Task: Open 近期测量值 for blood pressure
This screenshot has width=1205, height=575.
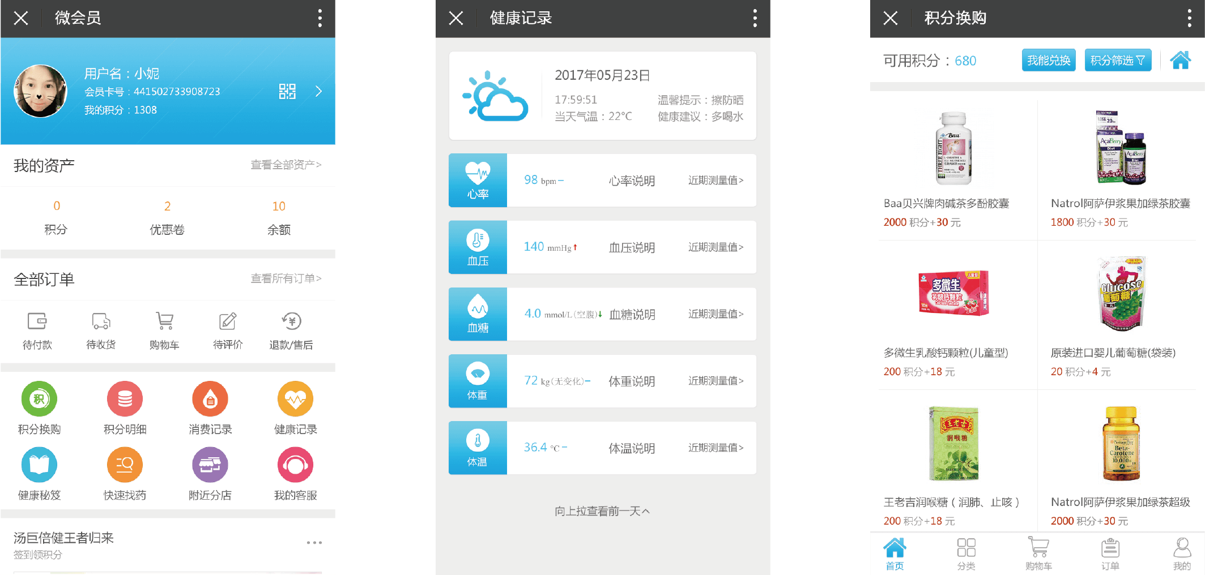Action: click(715, 247)
